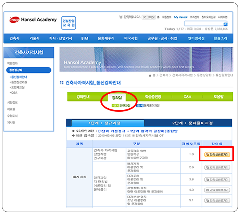Select 수험도서 in the sidebar
This screenshot has height=220, width=240.
(12, 116)
